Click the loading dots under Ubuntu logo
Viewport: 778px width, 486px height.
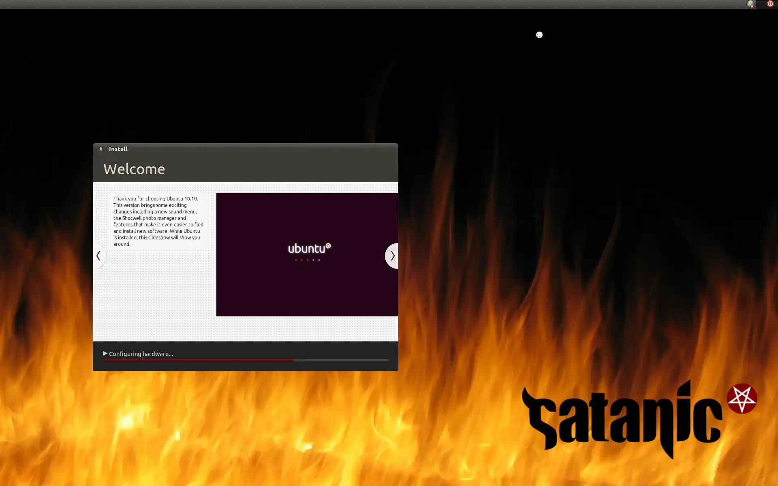click(x=307, y=260)
